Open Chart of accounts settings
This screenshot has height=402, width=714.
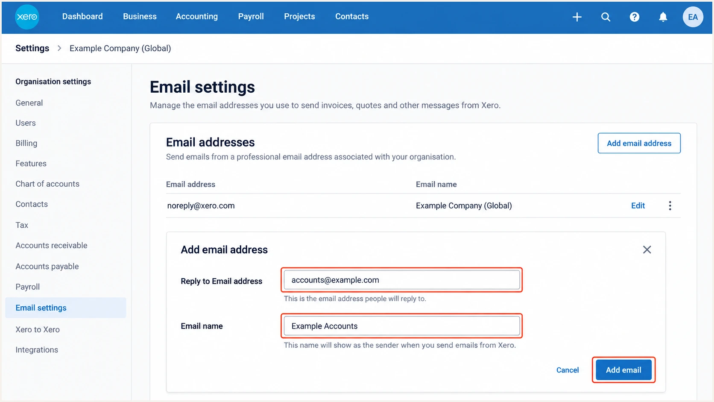pyautogui.click(x=47, y=184)
